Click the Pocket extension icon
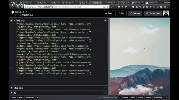 (x=165, y=7)
